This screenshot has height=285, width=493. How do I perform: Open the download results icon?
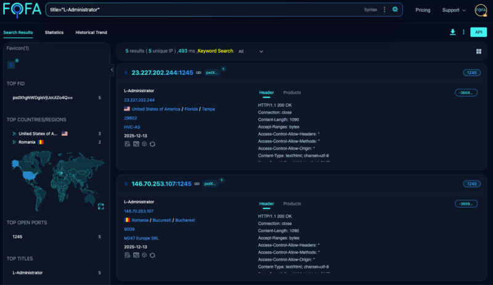coord(453,32)
